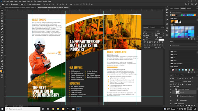This screenshot has width=198, height=111.
Task: Toggle Underline in Character panel
Action: (160, 42)
